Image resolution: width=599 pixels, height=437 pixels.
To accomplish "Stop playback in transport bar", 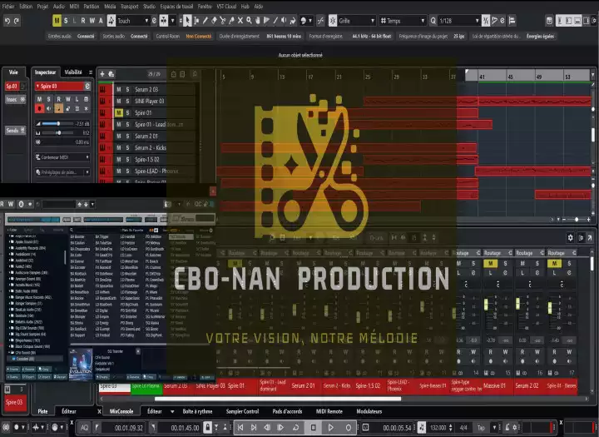I will click(x=313, y=428).
